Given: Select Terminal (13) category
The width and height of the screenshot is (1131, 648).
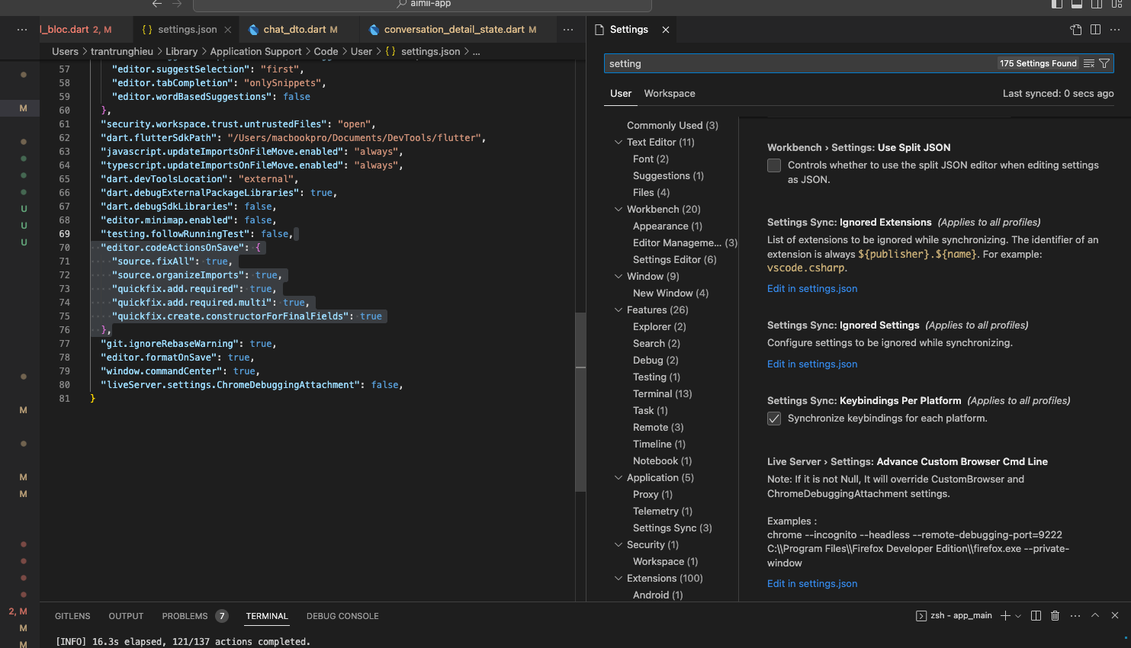Looking at the screenshot, I should pyautogui.click(x=662, y=393).
